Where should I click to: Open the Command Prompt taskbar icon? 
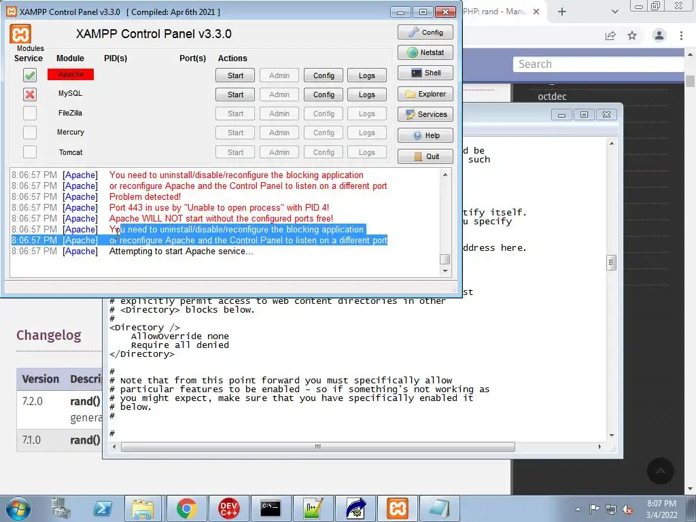[x=271, y=508]
